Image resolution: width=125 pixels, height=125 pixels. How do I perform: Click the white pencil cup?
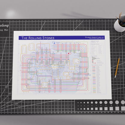[x=120, y=23]
